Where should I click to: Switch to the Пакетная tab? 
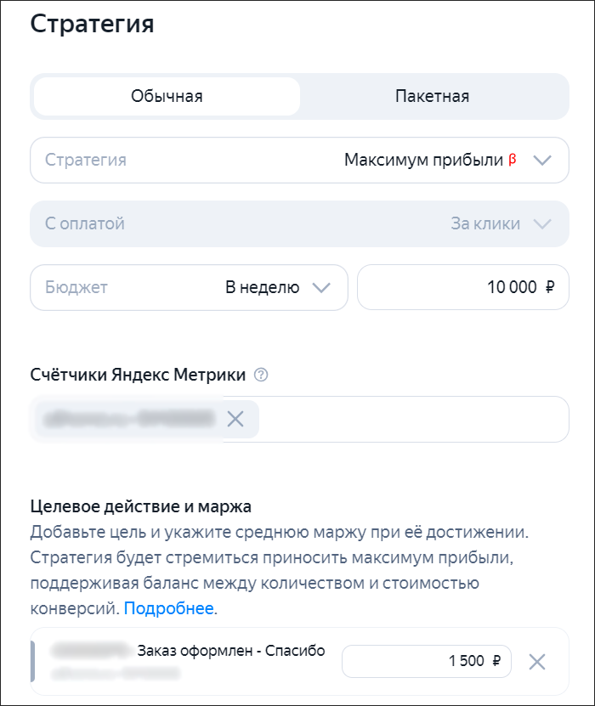pyautogui.click(x=432, y=96)
